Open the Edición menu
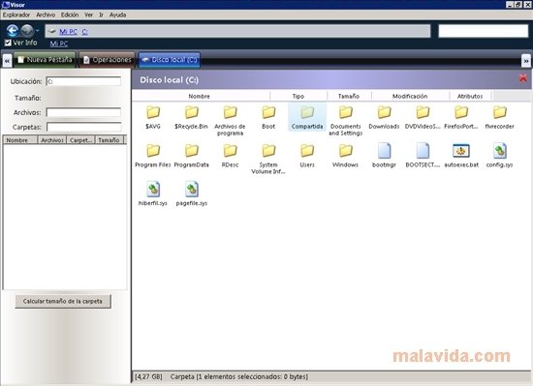The width and height of the screenshot is (533, 386). [x=70, y=15]
